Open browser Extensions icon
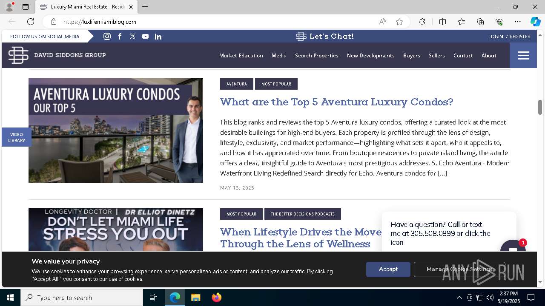This screenshot has width=545, height=306. 422,22
